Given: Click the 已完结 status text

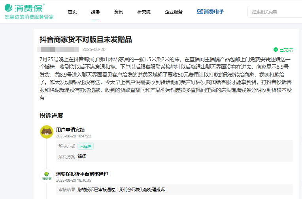Looking at the screenshot, I should tap(286, 50).
